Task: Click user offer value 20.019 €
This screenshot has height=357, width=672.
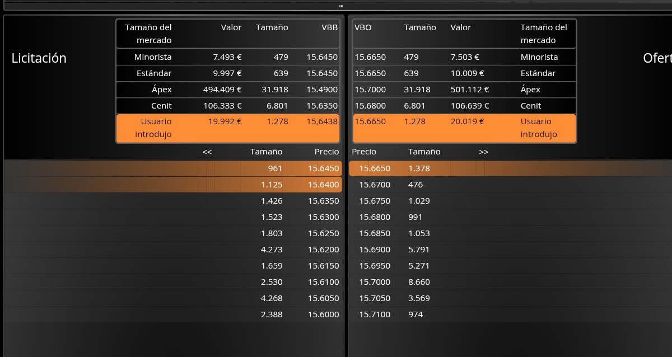Action: [467, 121]
